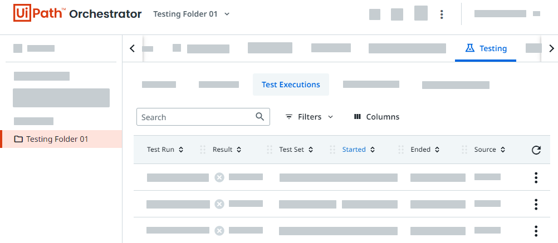The width and height of the screenshot is (558, 243).
Task: Click into the Search input field
Action: coord(195,117)
